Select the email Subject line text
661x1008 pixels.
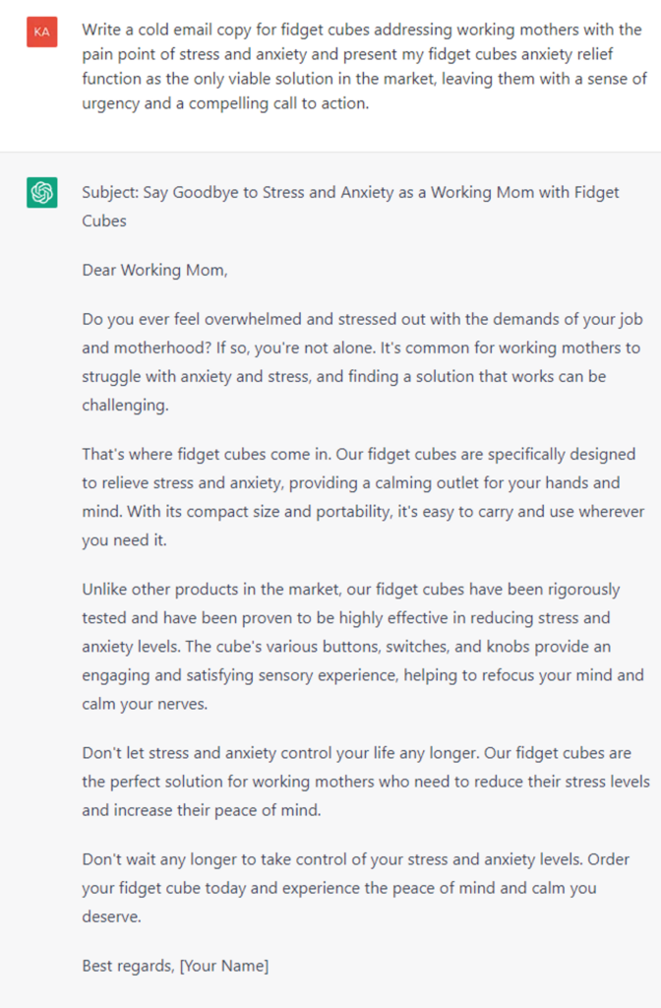[x=350, y=207]
